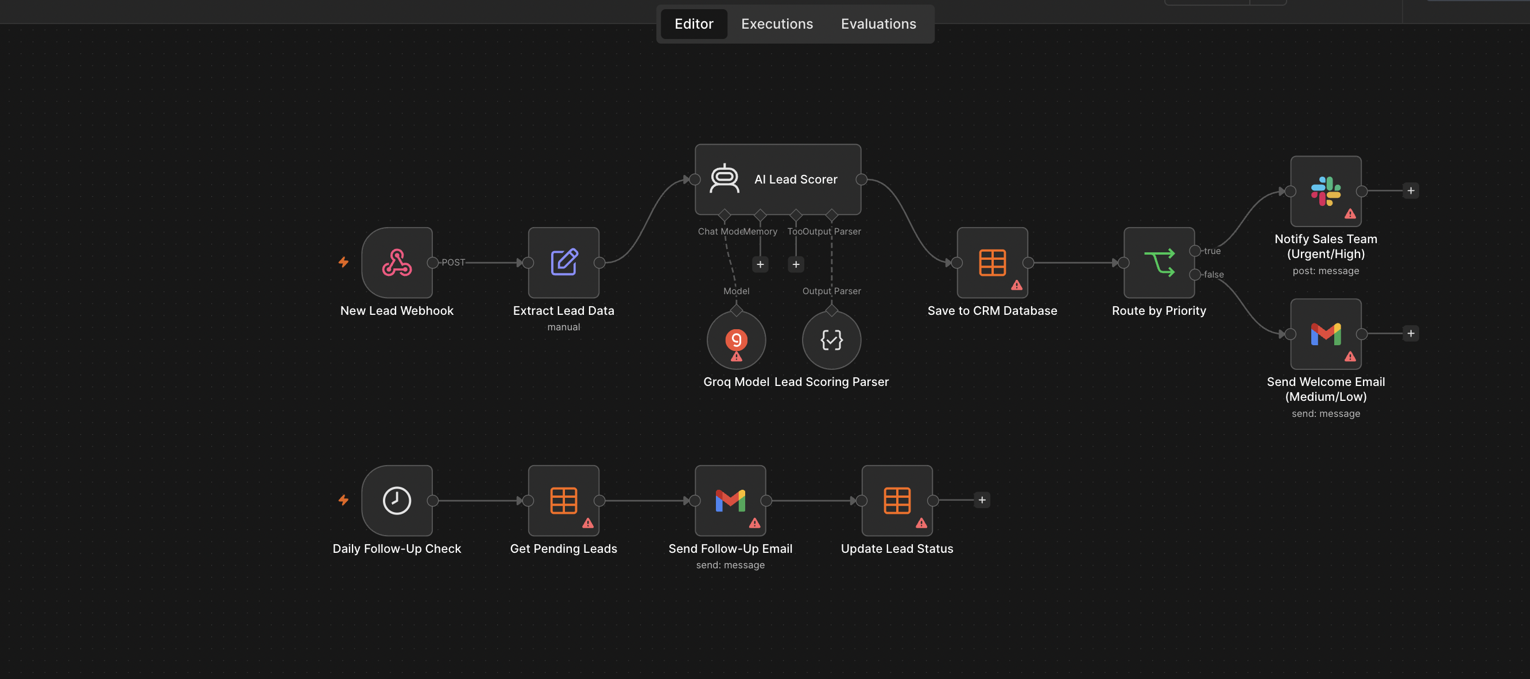Click the AI Lead Scorer output connector
The width and height of the screenshot is (1530, 679).
861,179
